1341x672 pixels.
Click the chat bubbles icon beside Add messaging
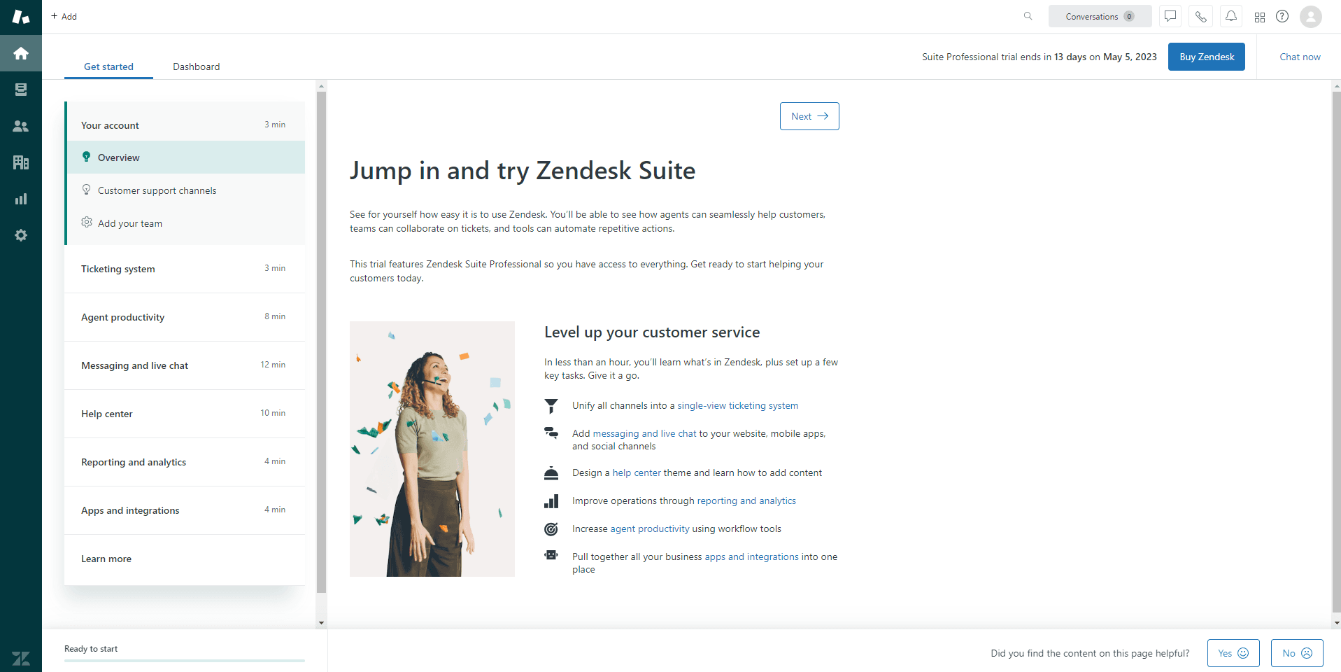[x=551, y=433]
